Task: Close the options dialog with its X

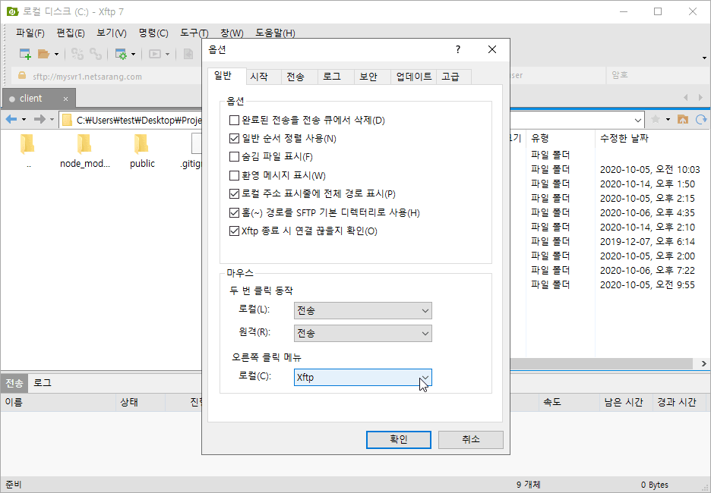Action: (492, 49)
